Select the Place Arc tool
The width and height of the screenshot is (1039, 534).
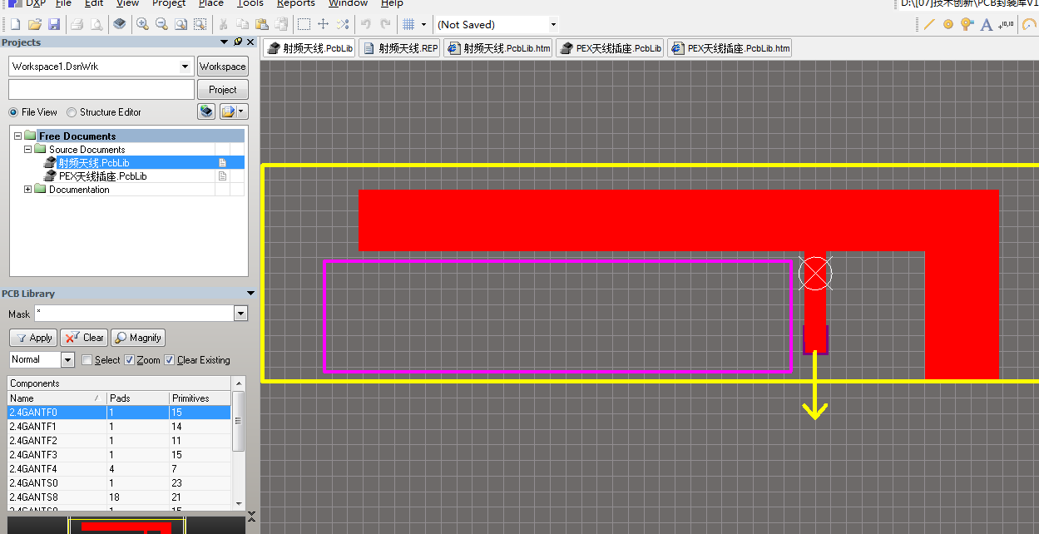point(1029,24)
